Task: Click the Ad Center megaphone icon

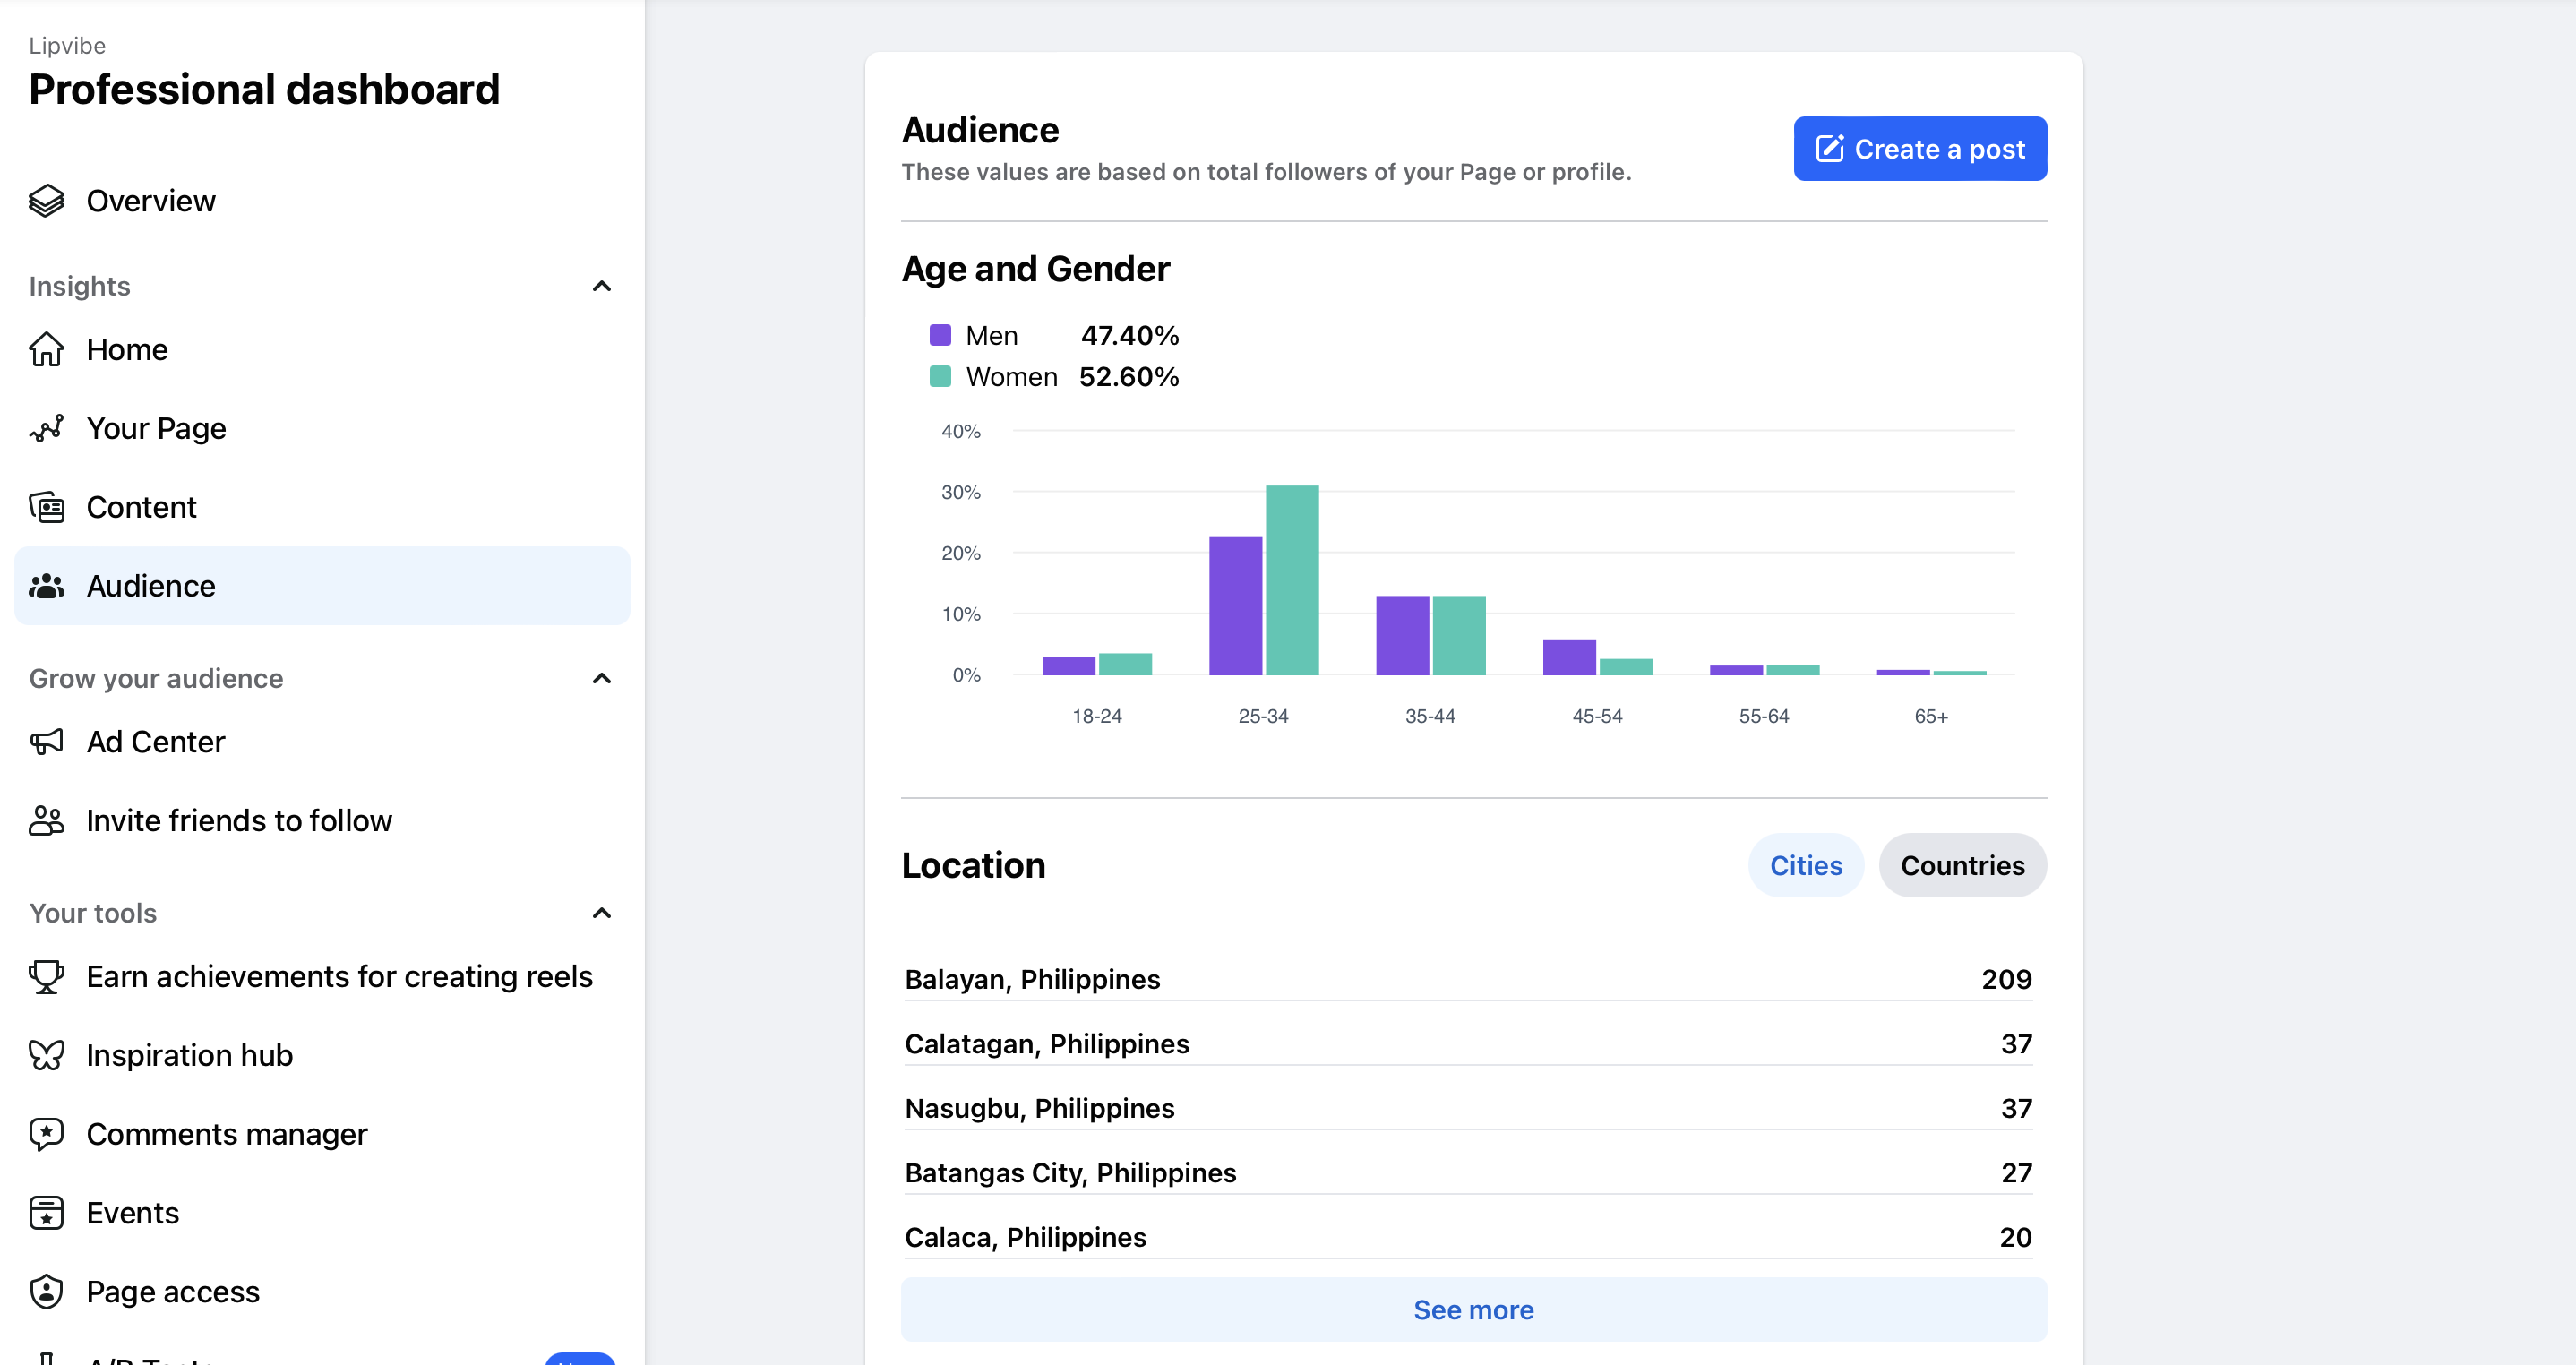Action: pos(46,742)
